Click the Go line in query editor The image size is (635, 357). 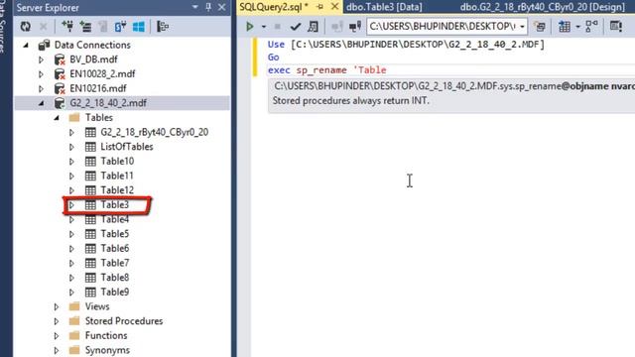[274, 58]
